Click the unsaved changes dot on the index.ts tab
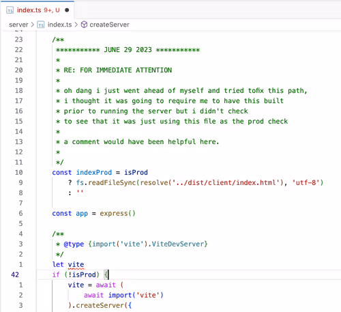Screen dimensions: 341x312 [x=67, y=10]
